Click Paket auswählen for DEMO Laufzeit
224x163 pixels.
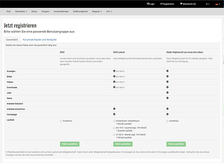click(123, 144)
